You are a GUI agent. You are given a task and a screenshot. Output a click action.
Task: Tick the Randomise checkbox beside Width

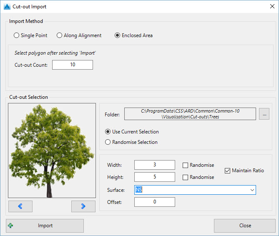186,165
